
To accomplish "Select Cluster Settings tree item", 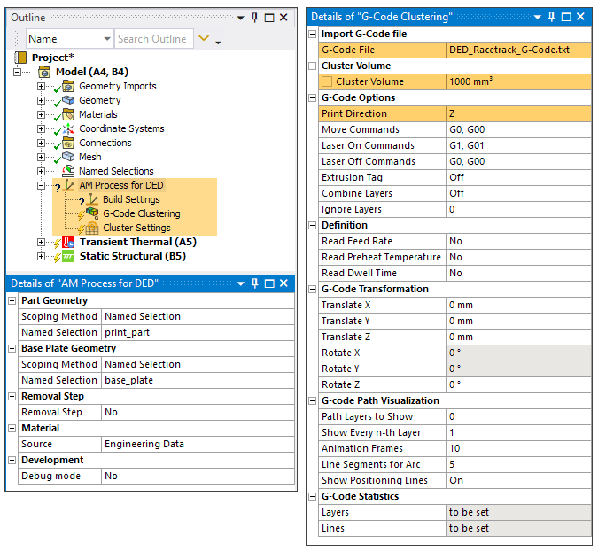I will pyautogui.click(x=136, y=229).
